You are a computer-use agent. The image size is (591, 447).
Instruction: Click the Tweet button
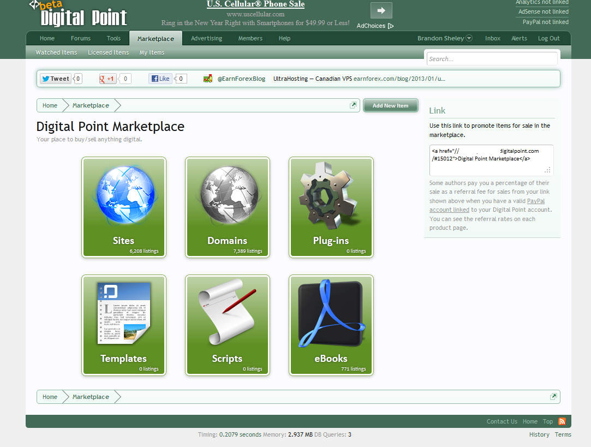[x=56, y=79]
